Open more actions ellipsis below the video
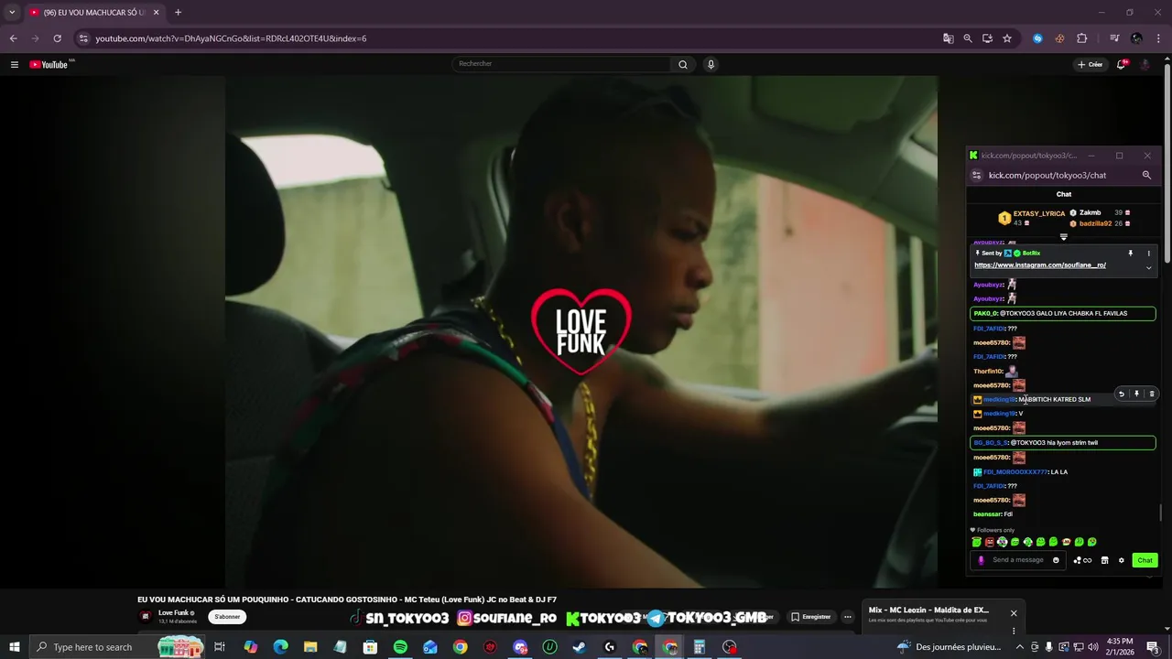The height and width of the screenshot is (659, 1172). pyautogui.click(x=848, y=617)
